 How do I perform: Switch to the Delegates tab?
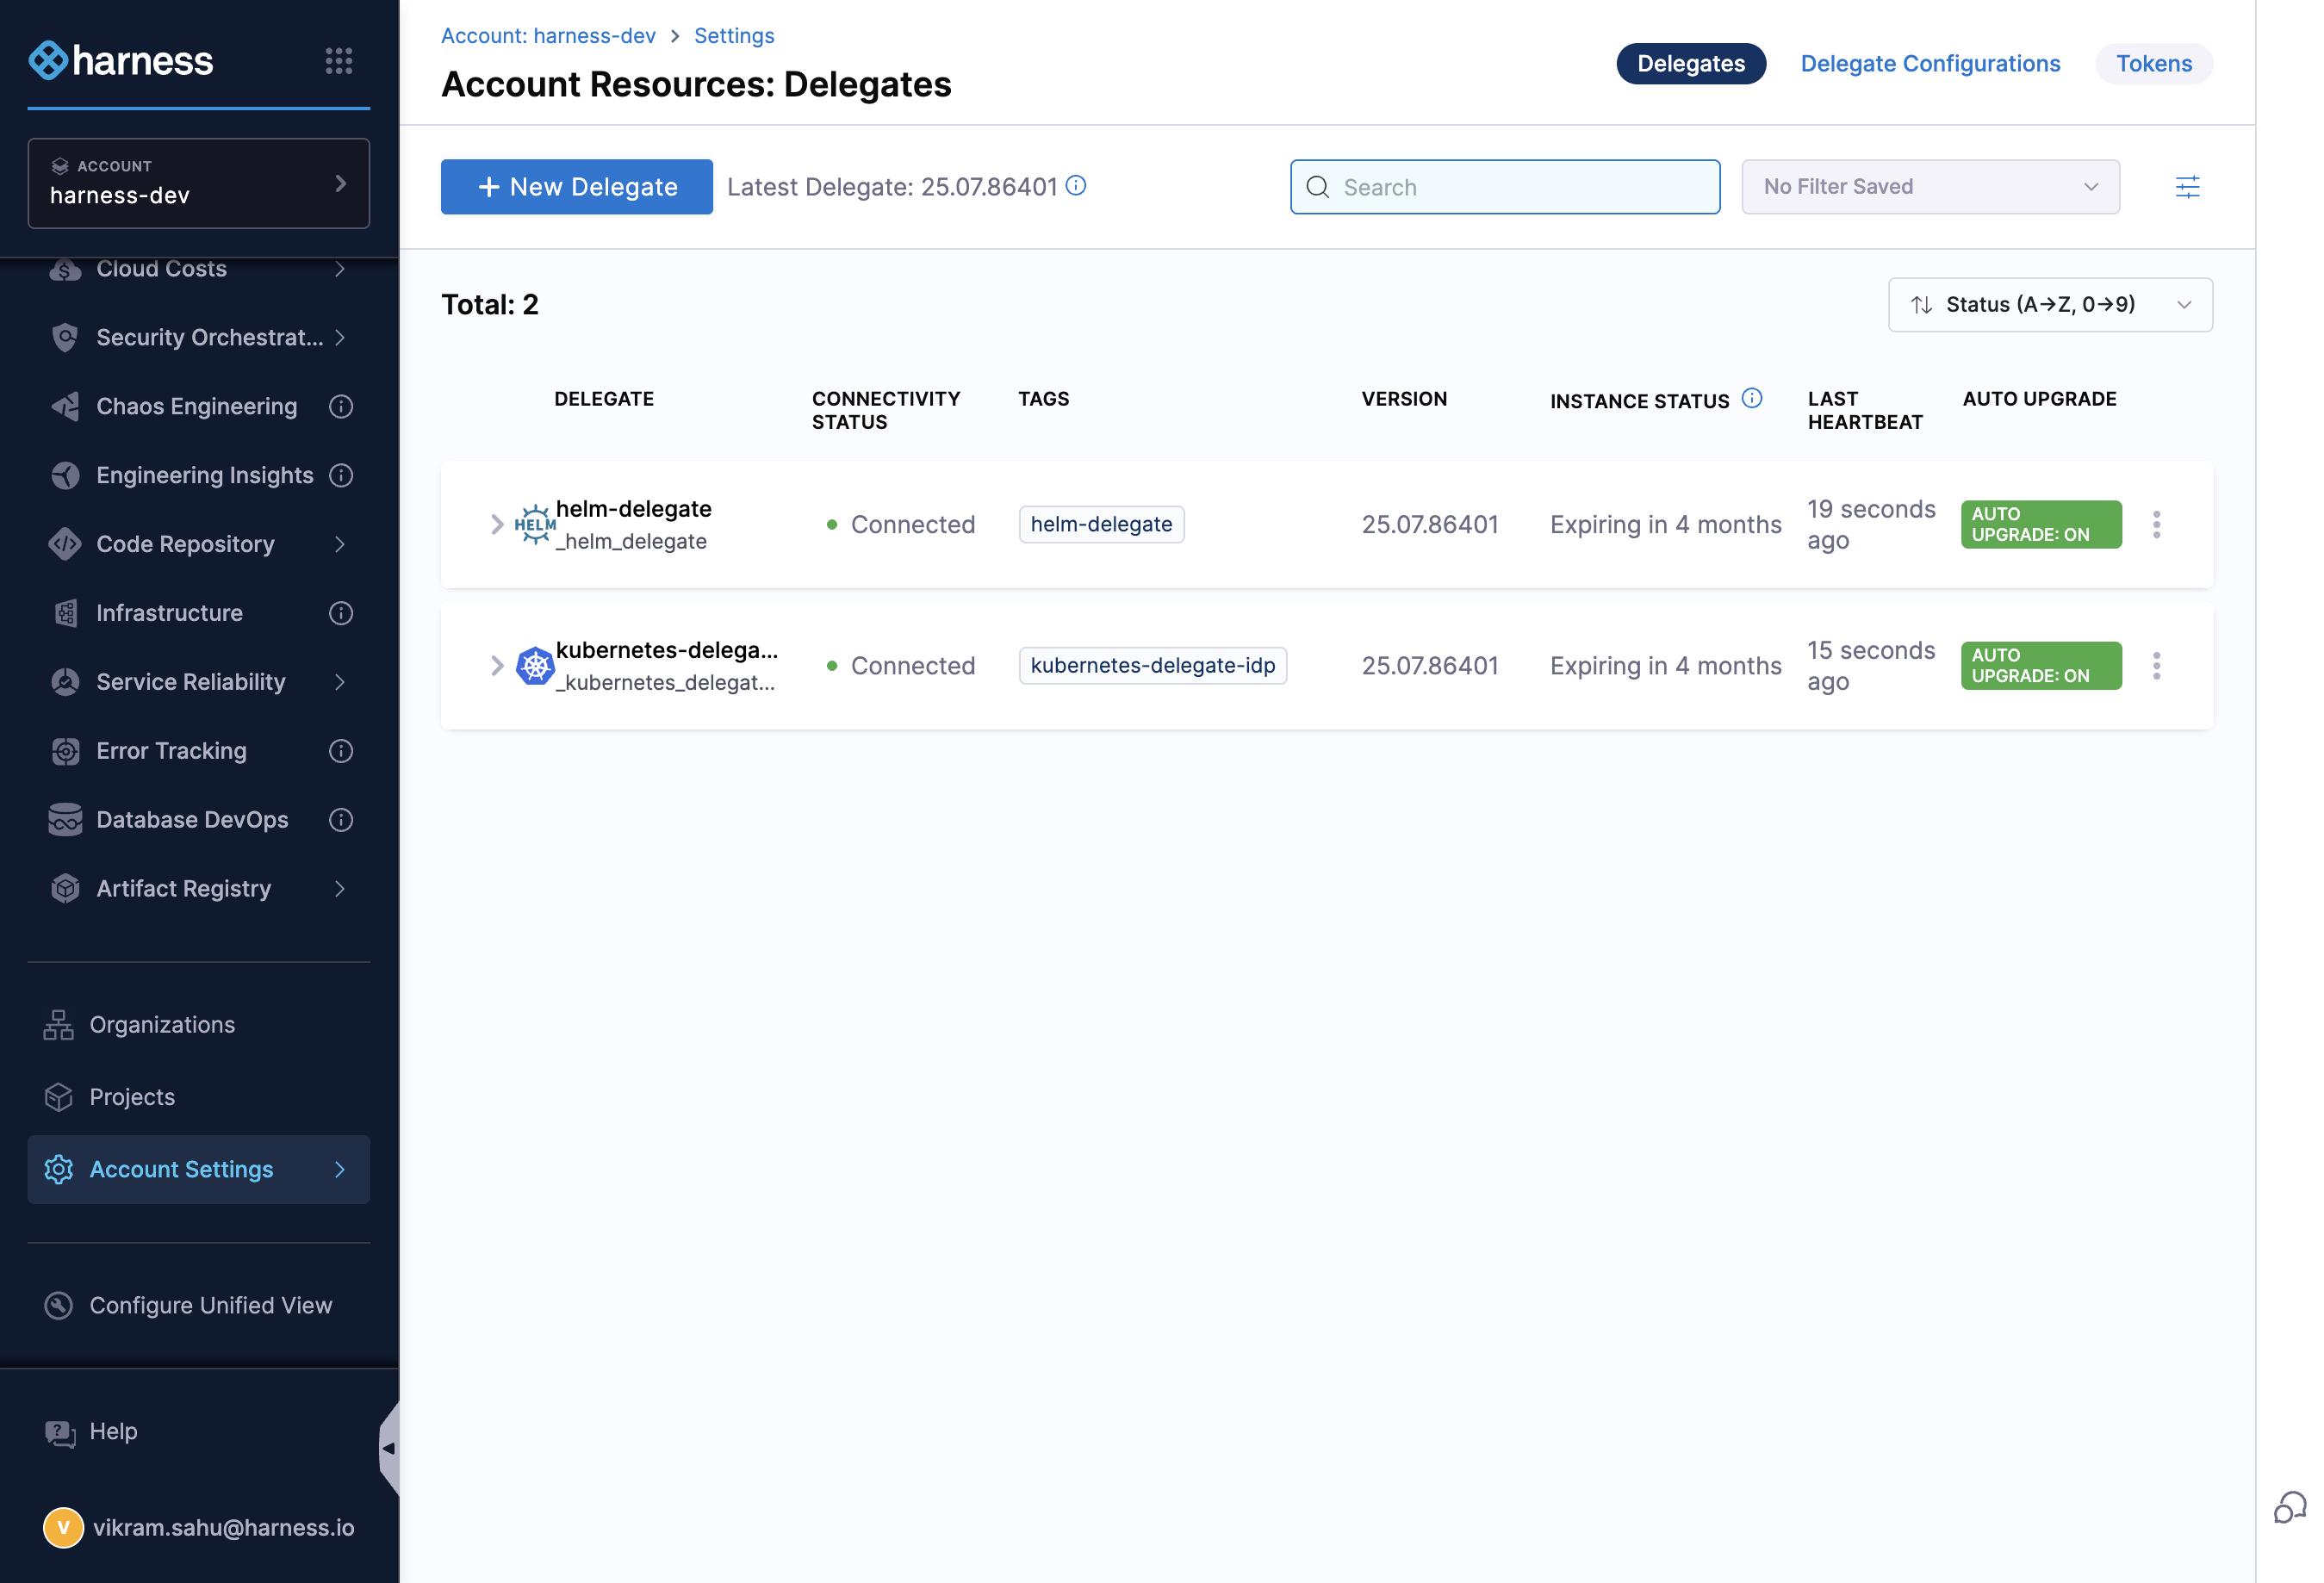coord(1691,64)
